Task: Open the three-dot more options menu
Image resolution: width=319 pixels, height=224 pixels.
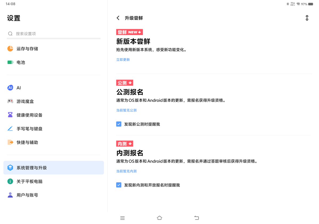Action: [307, 18]
